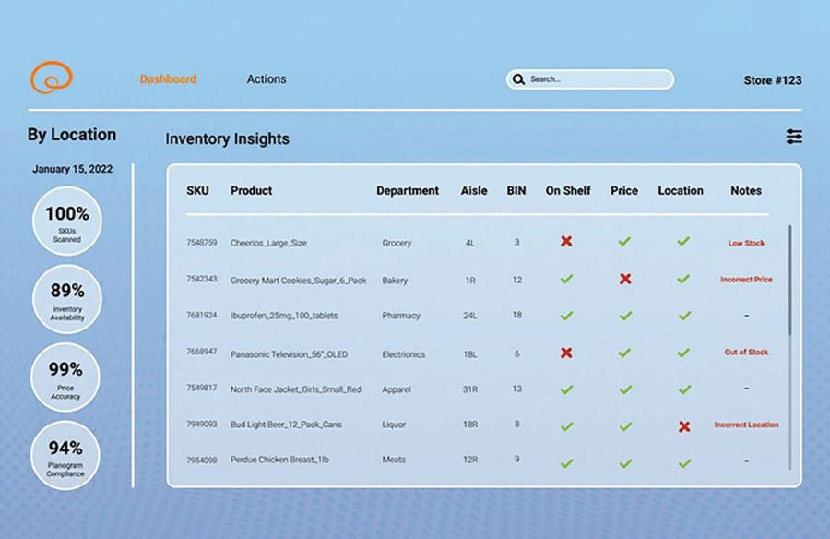
Task: Select the 94% Planogram Compliance circle
Action: coord(66,456)
